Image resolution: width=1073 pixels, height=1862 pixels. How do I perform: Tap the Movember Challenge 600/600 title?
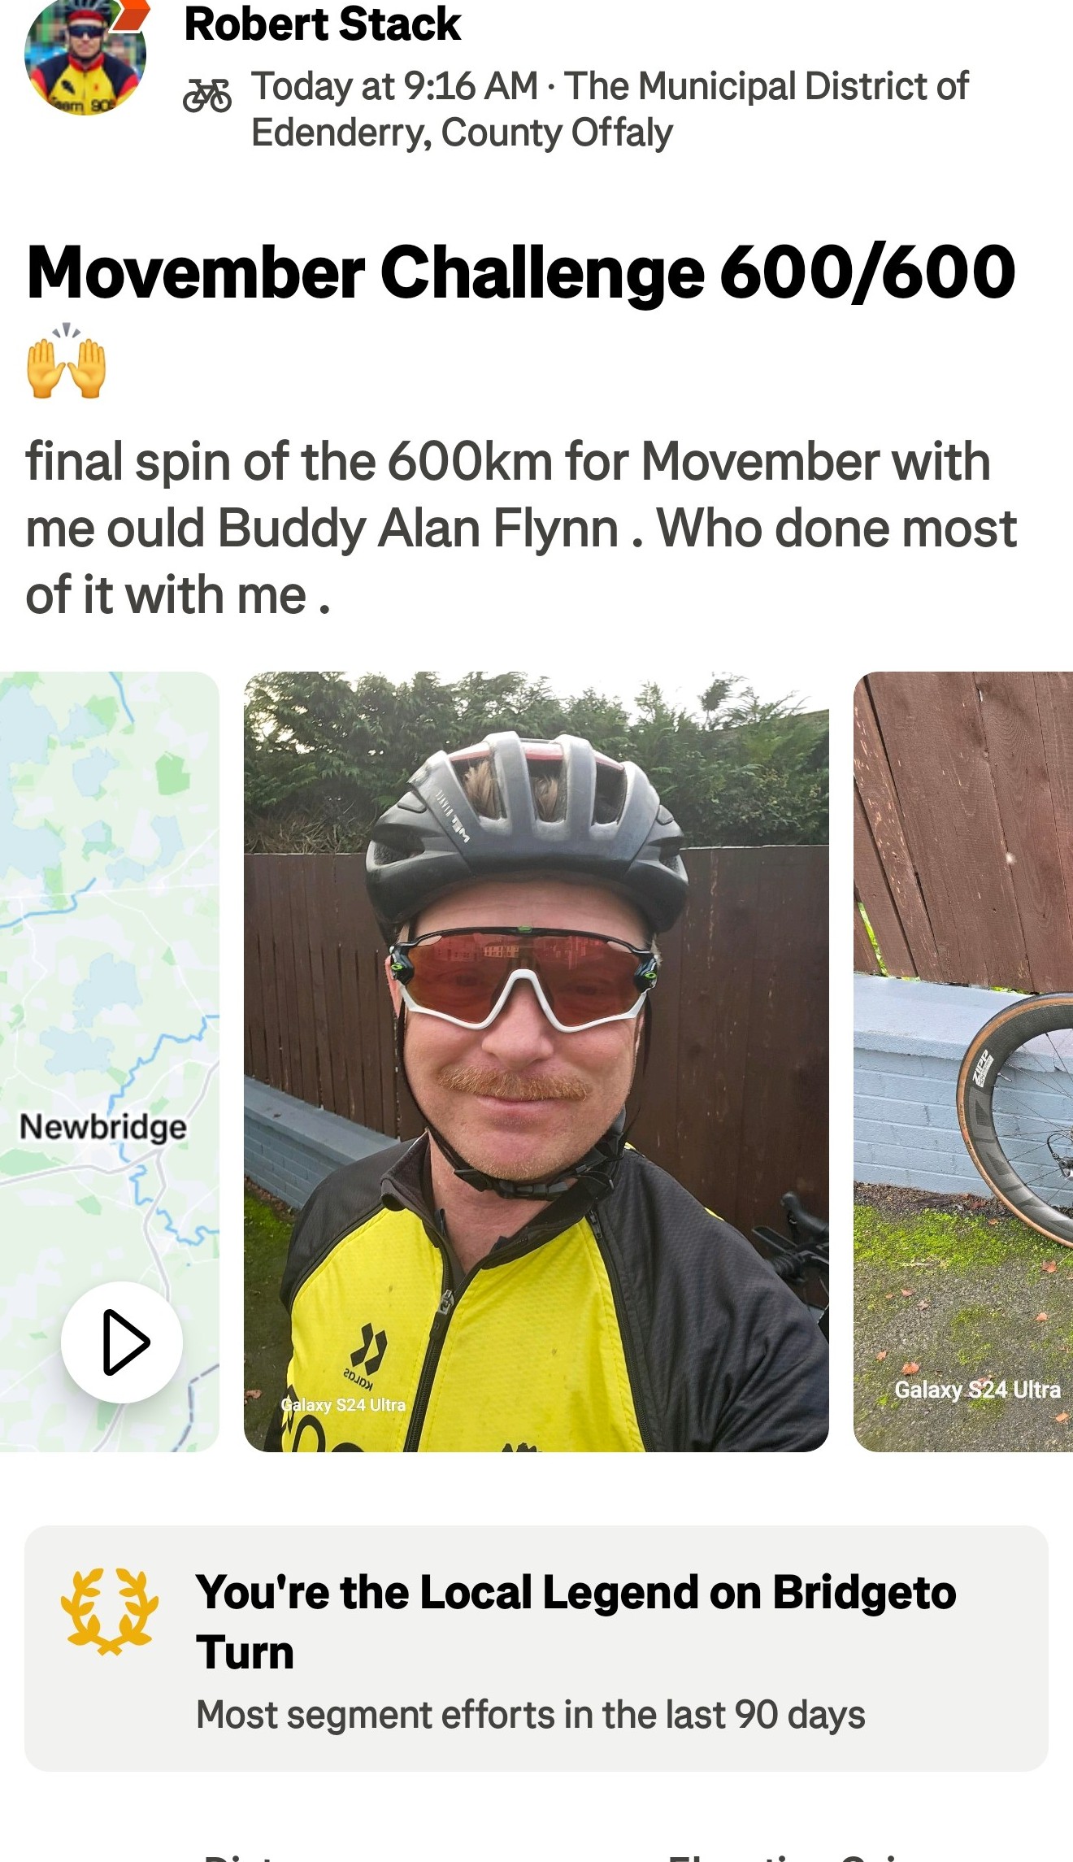coord(521,272)
